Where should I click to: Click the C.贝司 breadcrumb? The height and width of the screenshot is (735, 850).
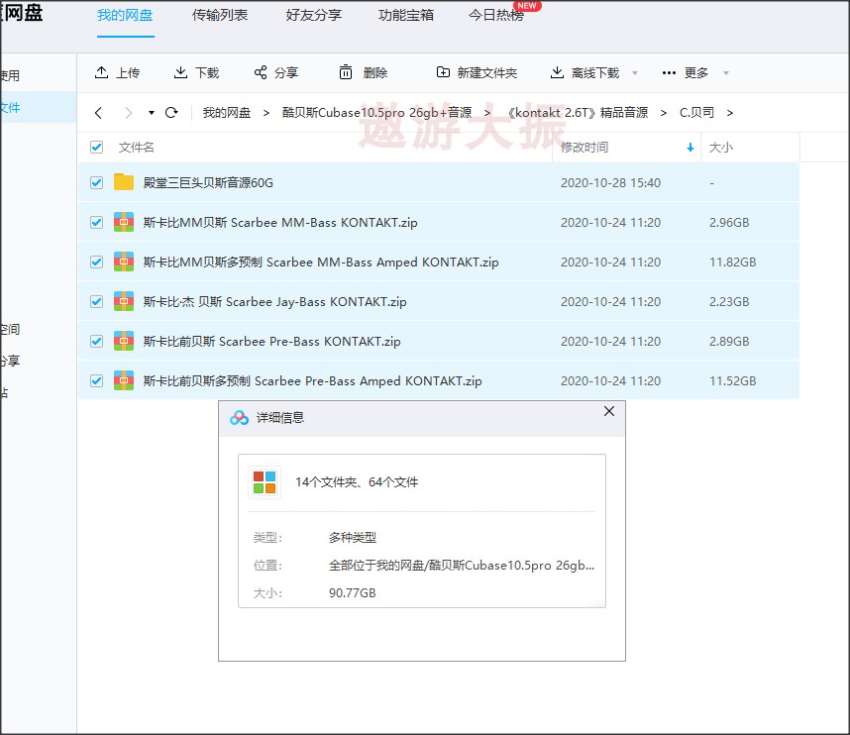click(696, 113)
